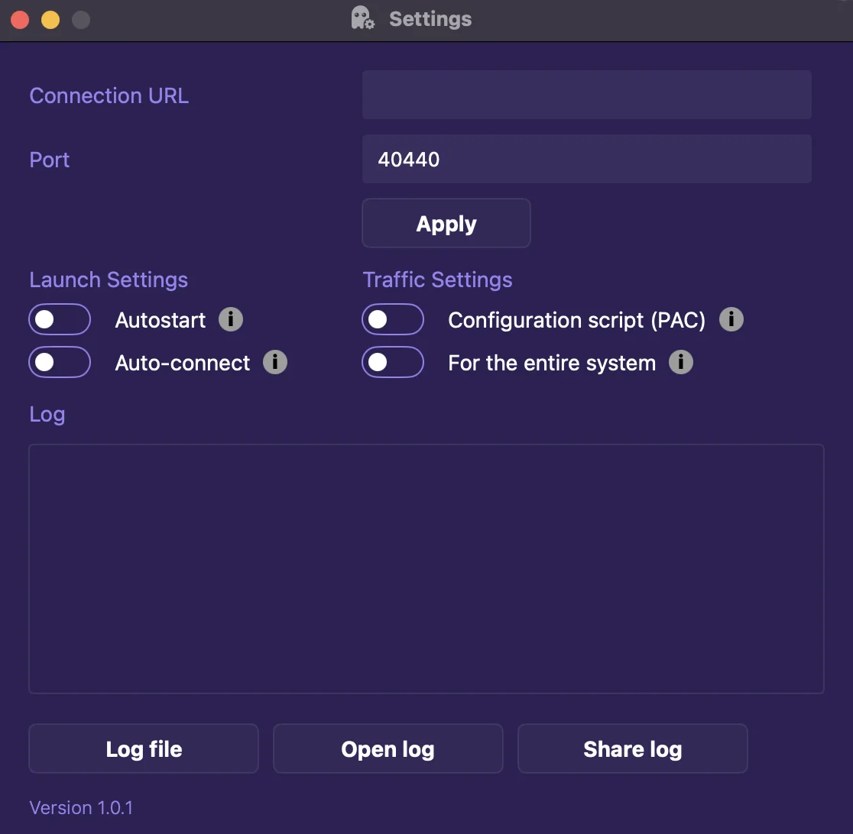Screen dimensions: 853x834
Task: Click the ghost icon in title bar
Action: tap(362, 18)
